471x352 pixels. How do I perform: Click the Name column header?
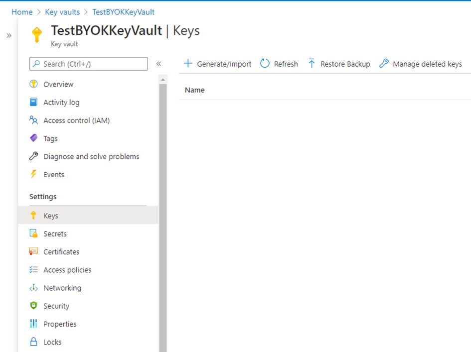(195, 90)
